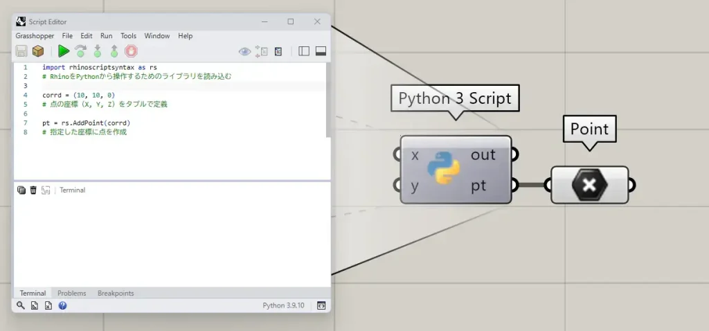Click the Python logo on script component
The height and width of the screenshot is (331, 709).
[443, 170]
